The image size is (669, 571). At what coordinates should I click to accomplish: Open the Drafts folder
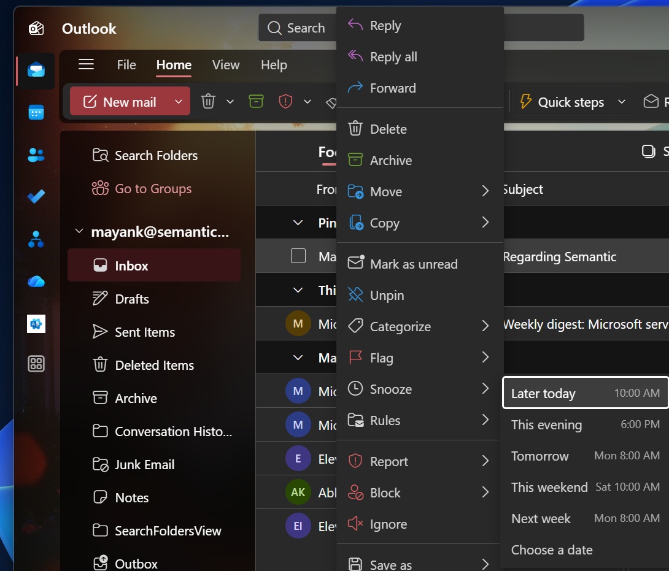(153, 299)
